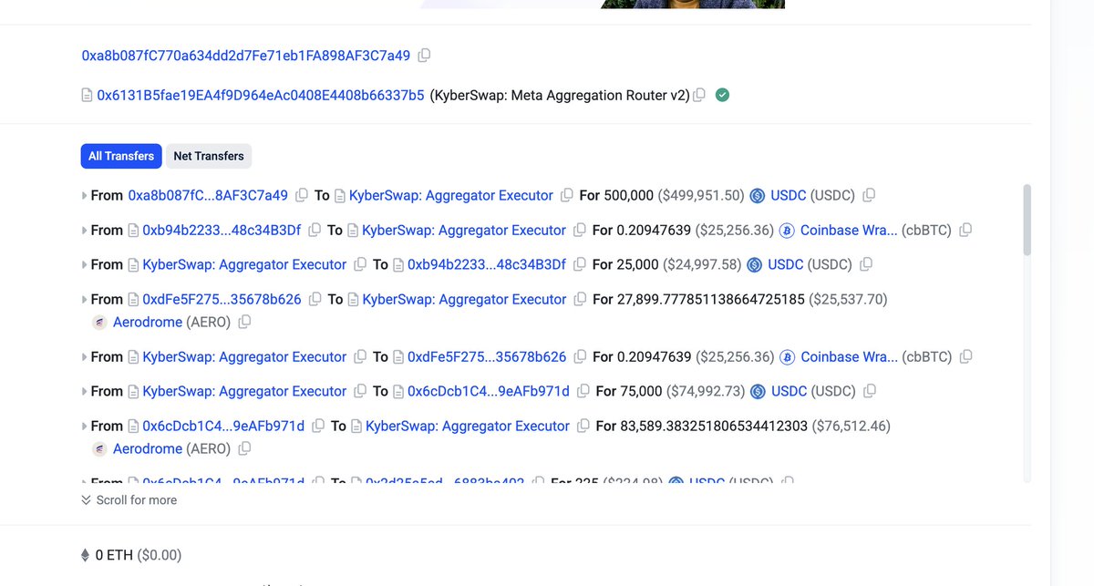Open Aerodrome token link under 27,899.77 row
1094x586 pixels.
[148, 322]
